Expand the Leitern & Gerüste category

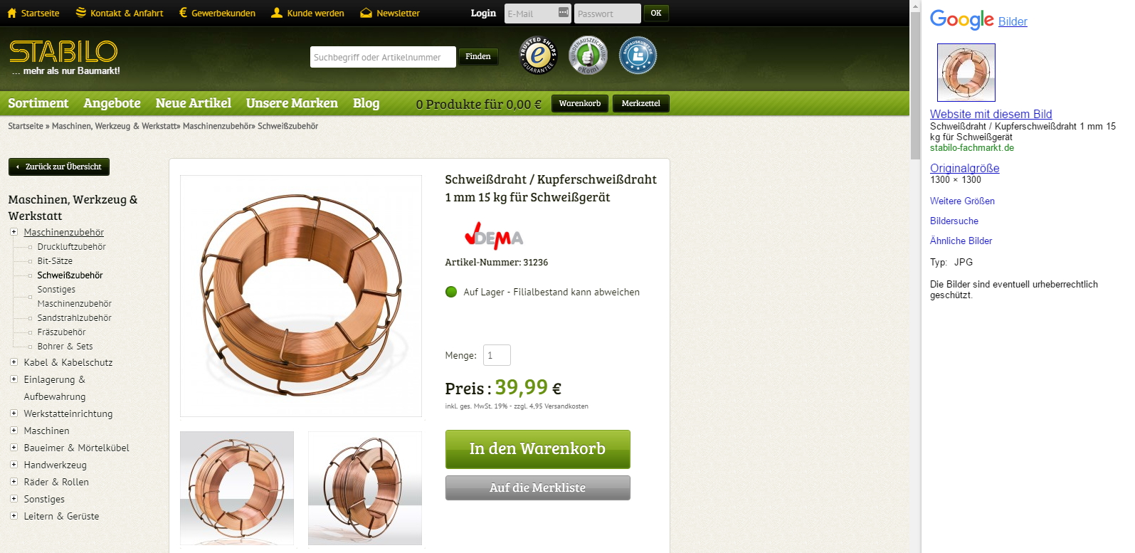pos(14,516)
